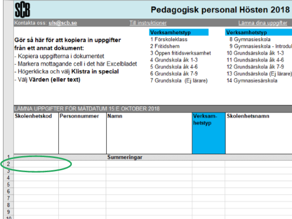Click the Verksamhetstyp cell in row 5
This screenshot has width=292, height=219.
point(208,184)
